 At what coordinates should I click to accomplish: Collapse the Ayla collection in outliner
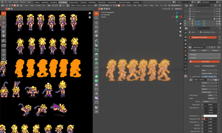coord(187,19)
